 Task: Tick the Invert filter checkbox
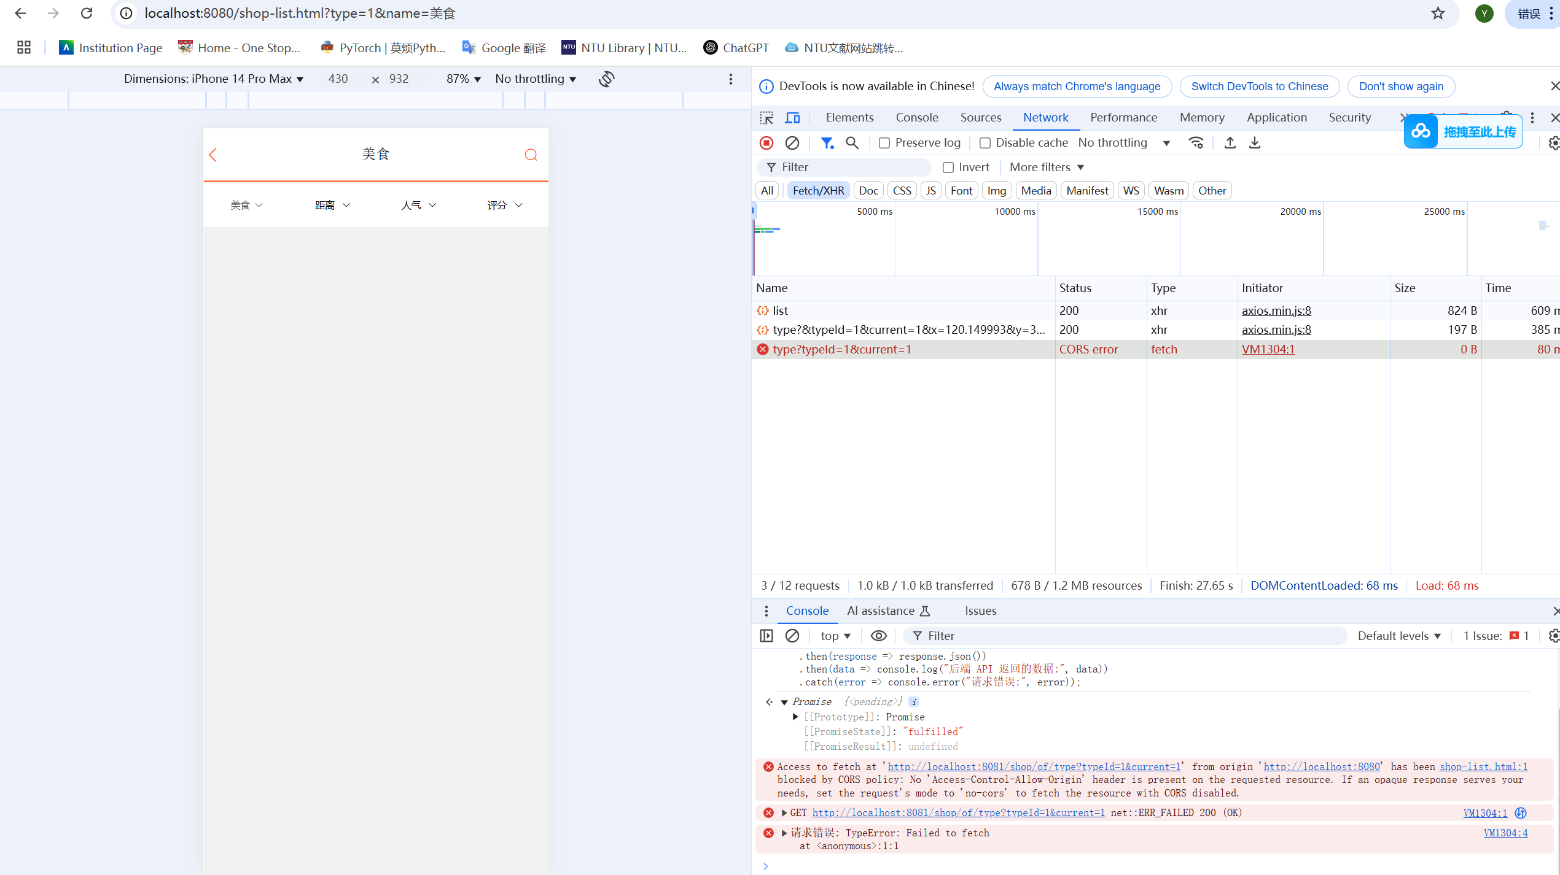948,168
